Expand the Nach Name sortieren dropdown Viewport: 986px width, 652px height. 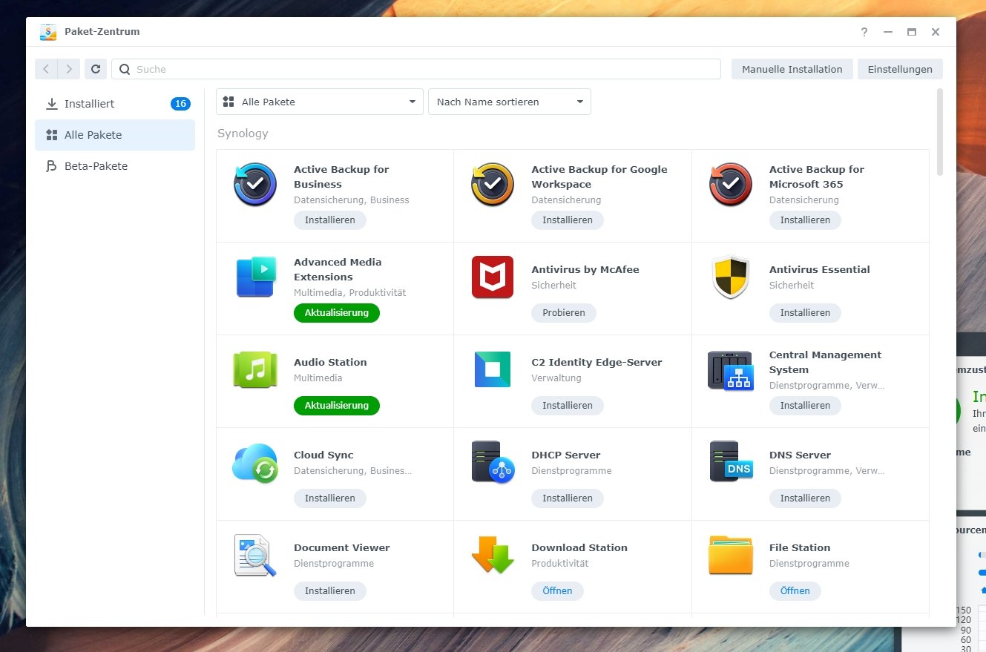click(x=509, y=101)
